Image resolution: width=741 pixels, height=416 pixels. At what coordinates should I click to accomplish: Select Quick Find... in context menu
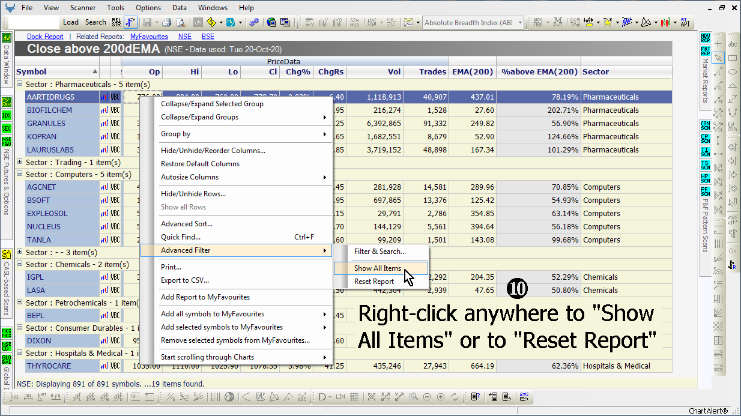pyautogui.click(x=236, y=237)
